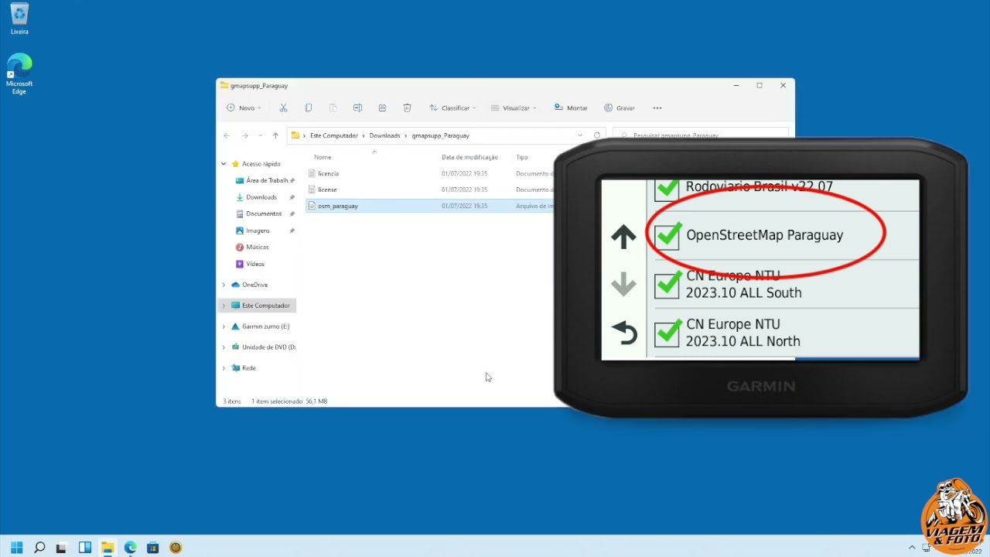Open Task View from the taskbar
Viewport: 990px width, 557px height.
61,548
